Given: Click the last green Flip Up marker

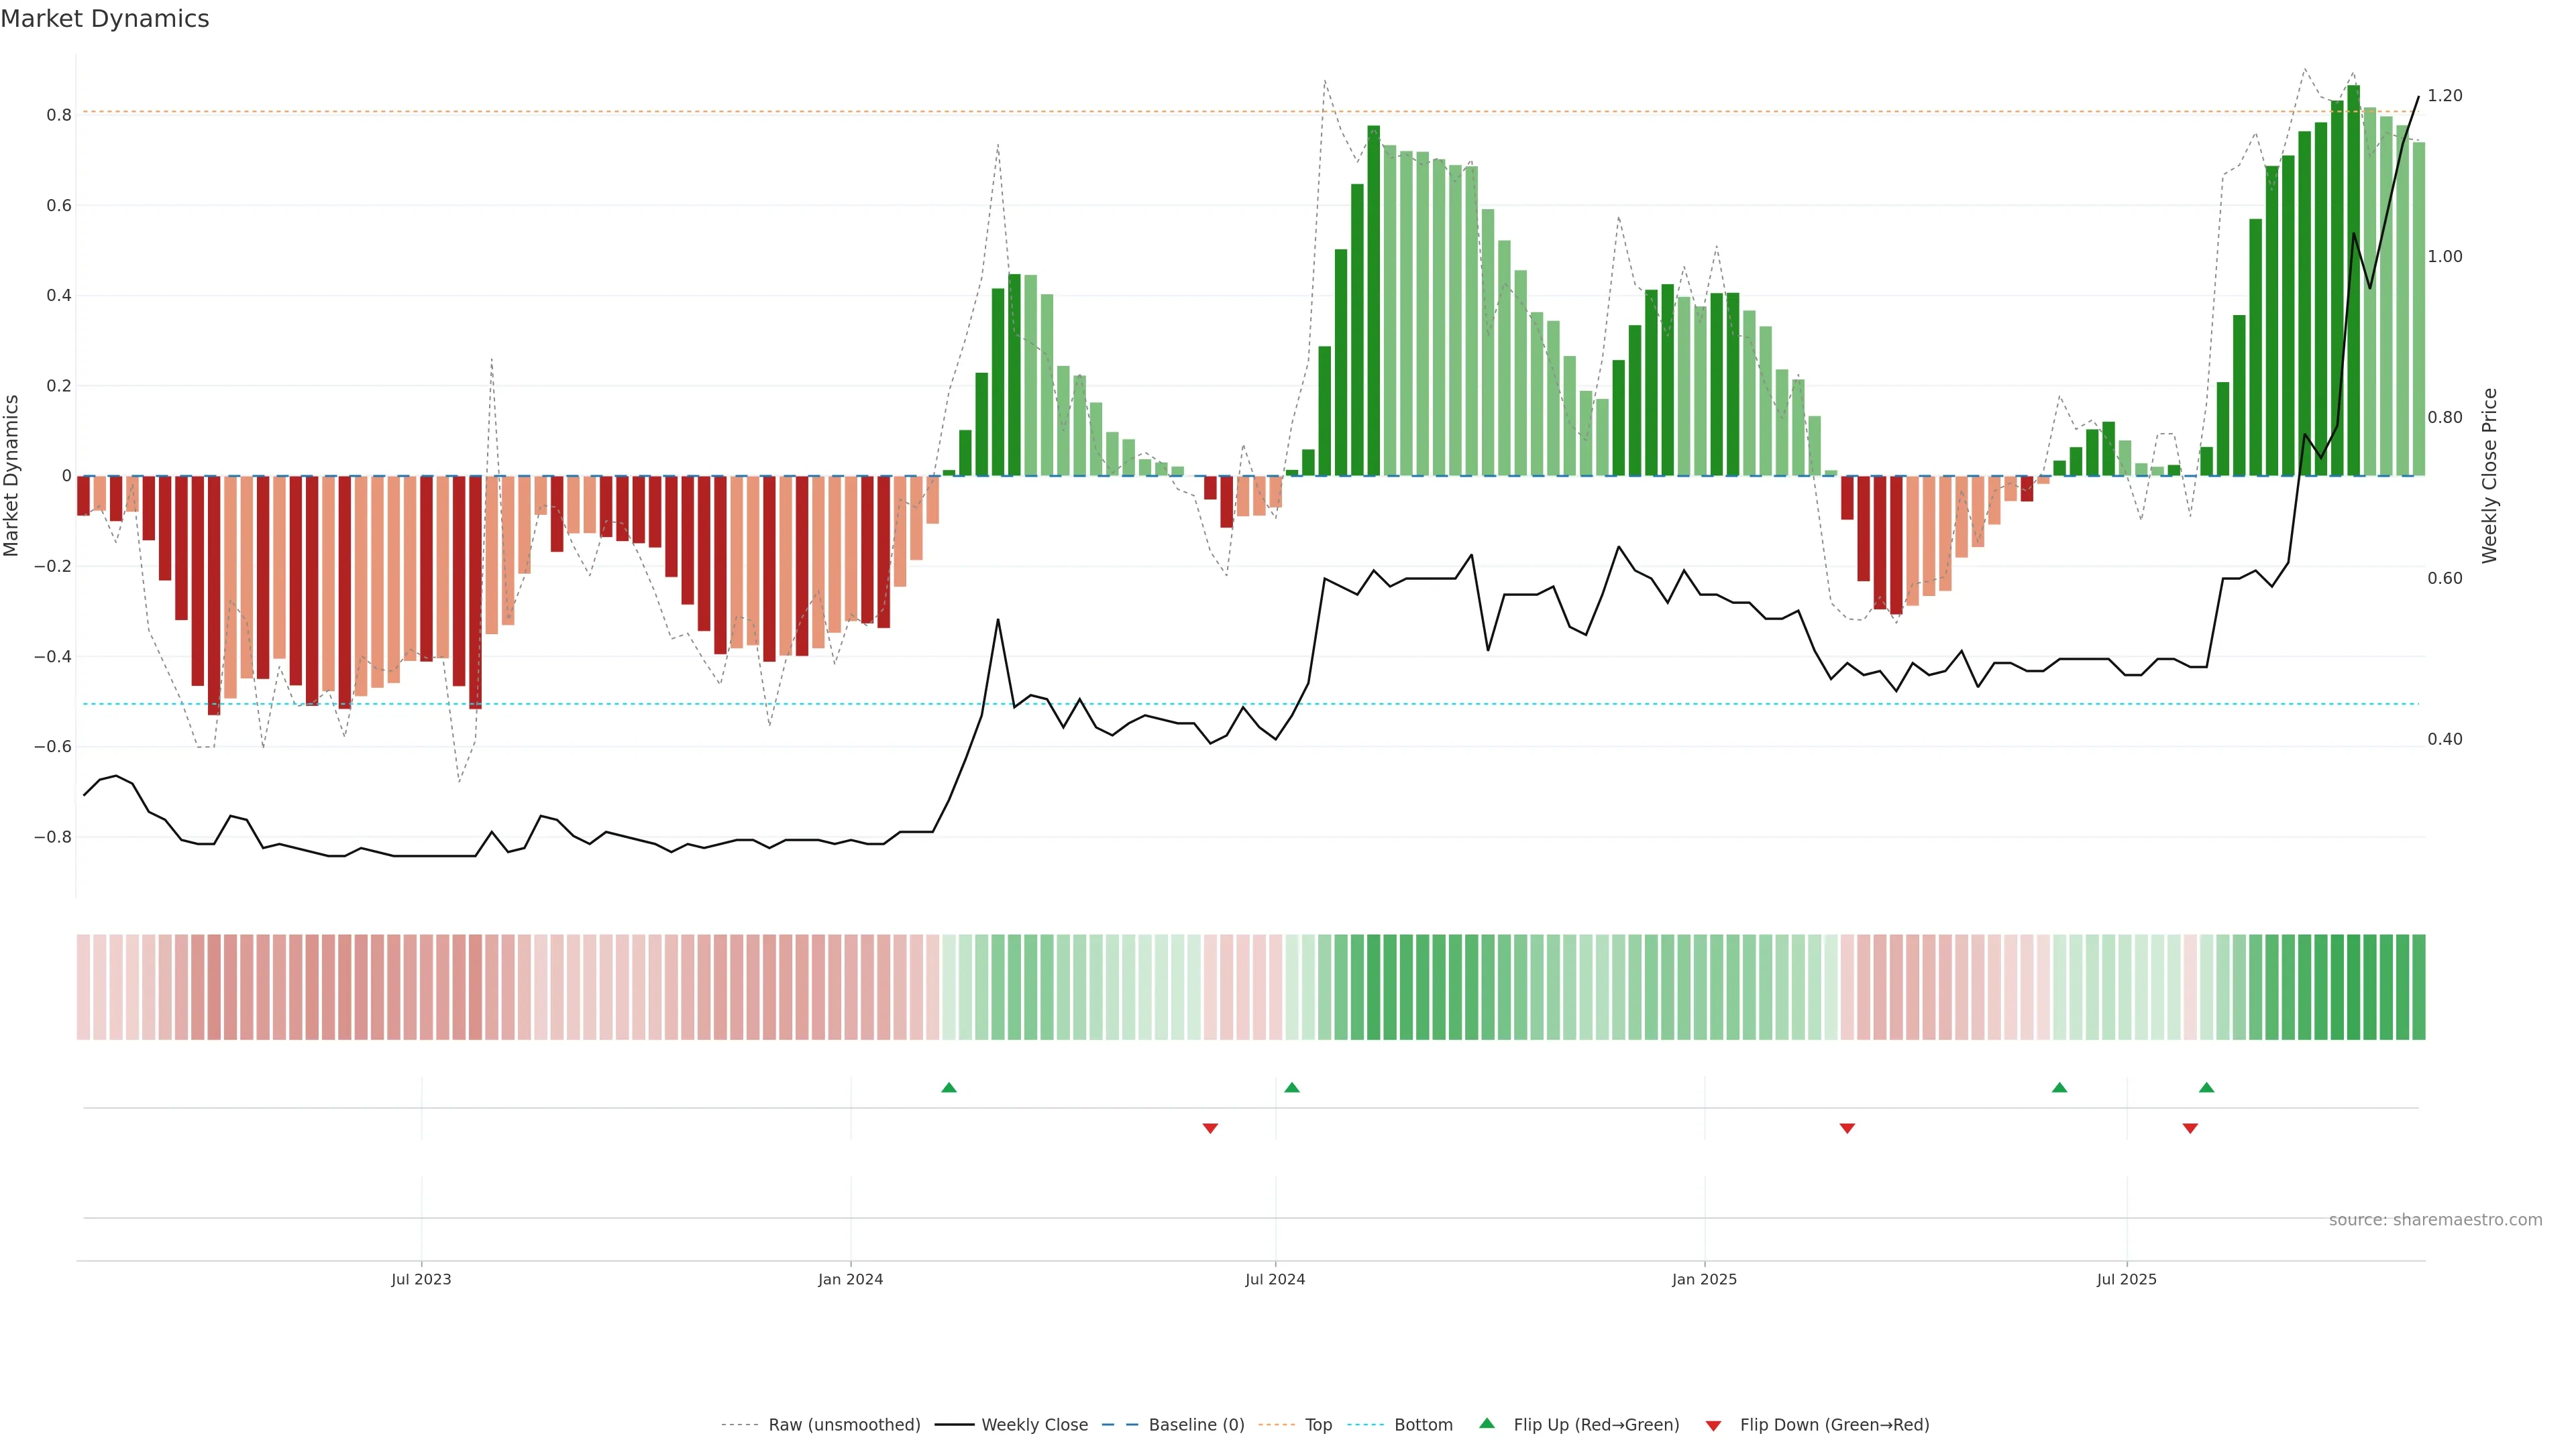Looking at the screenshot, I should 2206,1087.
